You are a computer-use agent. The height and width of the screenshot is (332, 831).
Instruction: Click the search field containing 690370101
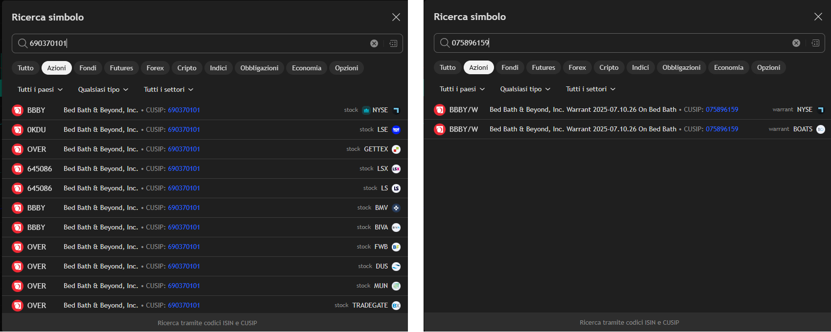pyautogui.click(x=207, y=43)
